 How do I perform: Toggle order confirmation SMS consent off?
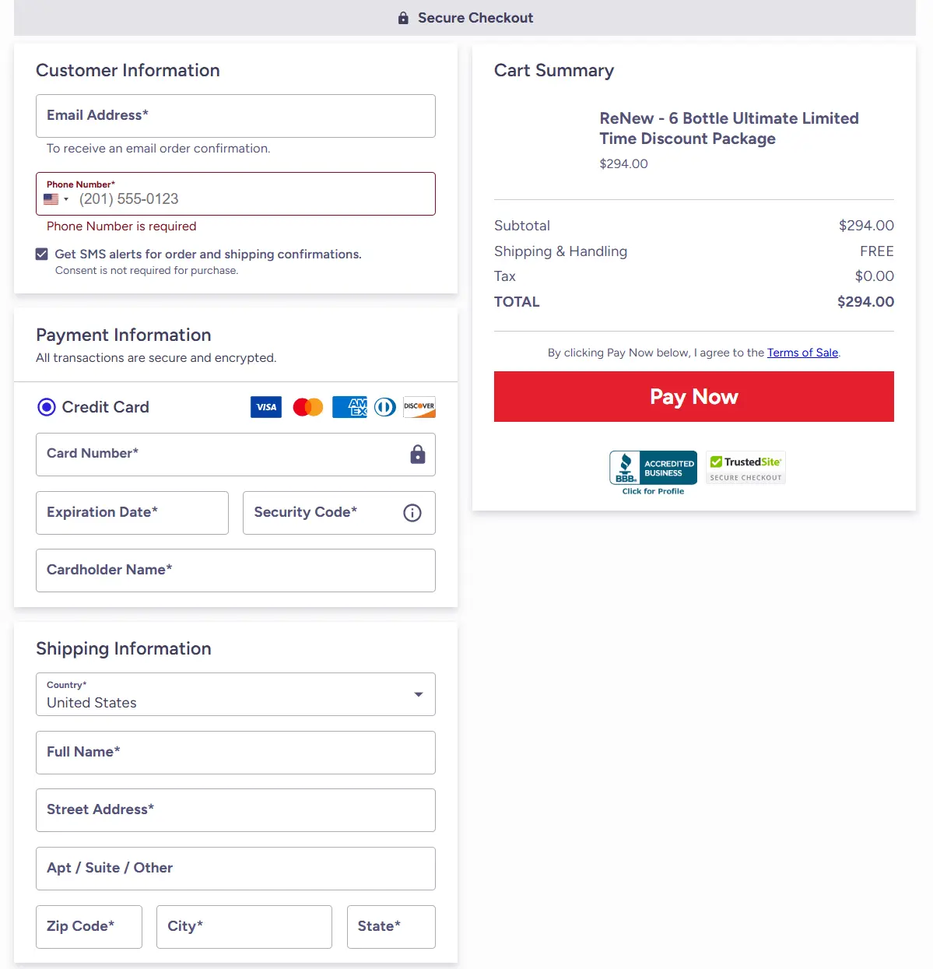[x=41, y=254]
